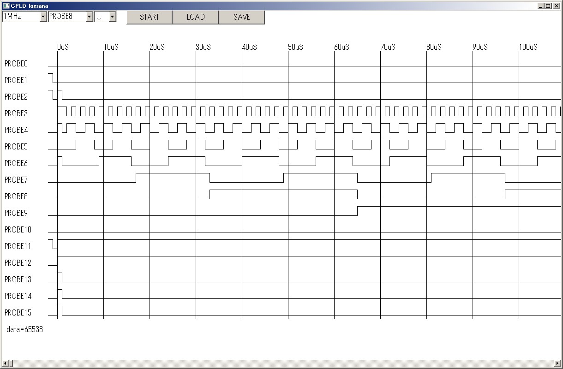Viewport: 563px width, 369px height.
Task: Click the 0uS time marker
Action: point(63,47)
